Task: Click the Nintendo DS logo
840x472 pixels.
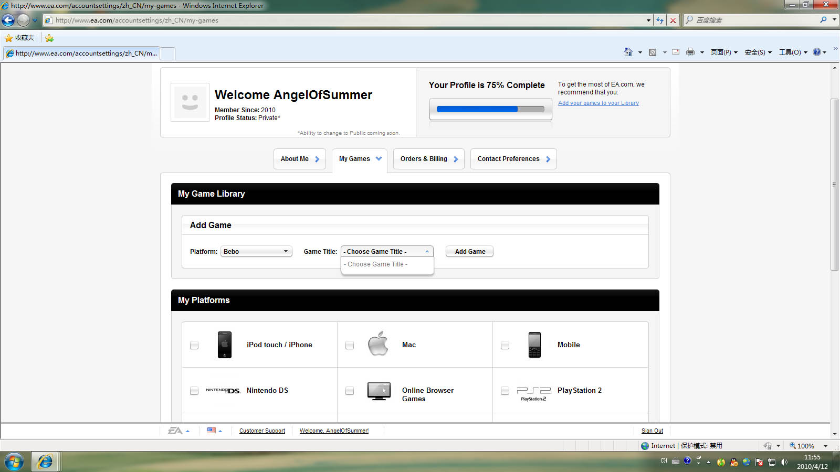Action: (223, 391)
